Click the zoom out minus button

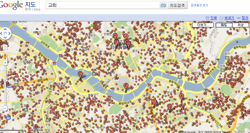pos(5,108)
